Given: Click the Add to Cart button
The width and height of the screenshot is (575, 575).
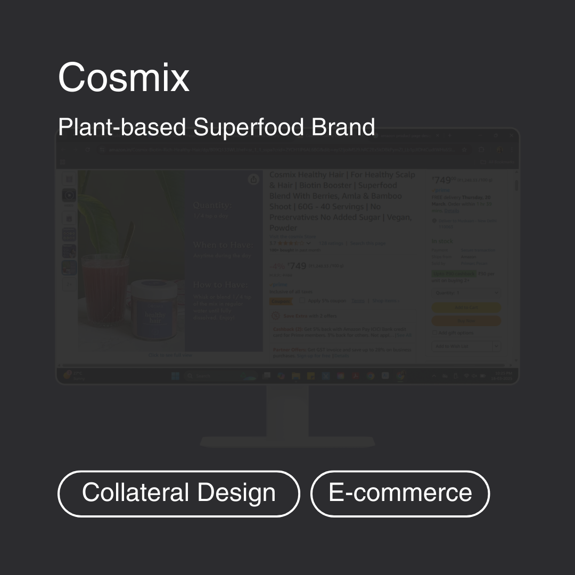Looking at the screenshot, I should click(466, 307).
